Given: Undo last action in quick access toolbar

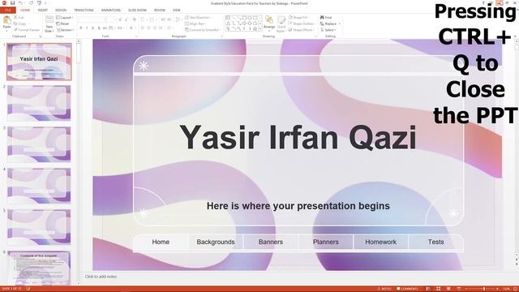Looking at the screenshot, I should [21, 3].
